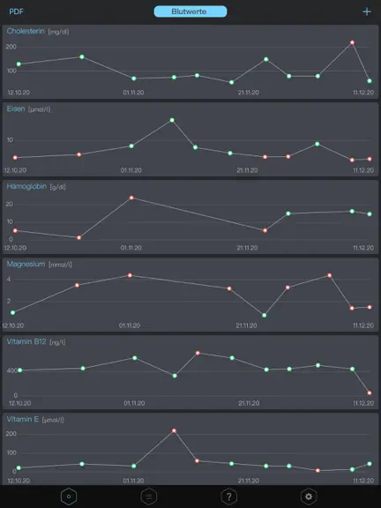Open the Magnesium chart title

(26, 264)
